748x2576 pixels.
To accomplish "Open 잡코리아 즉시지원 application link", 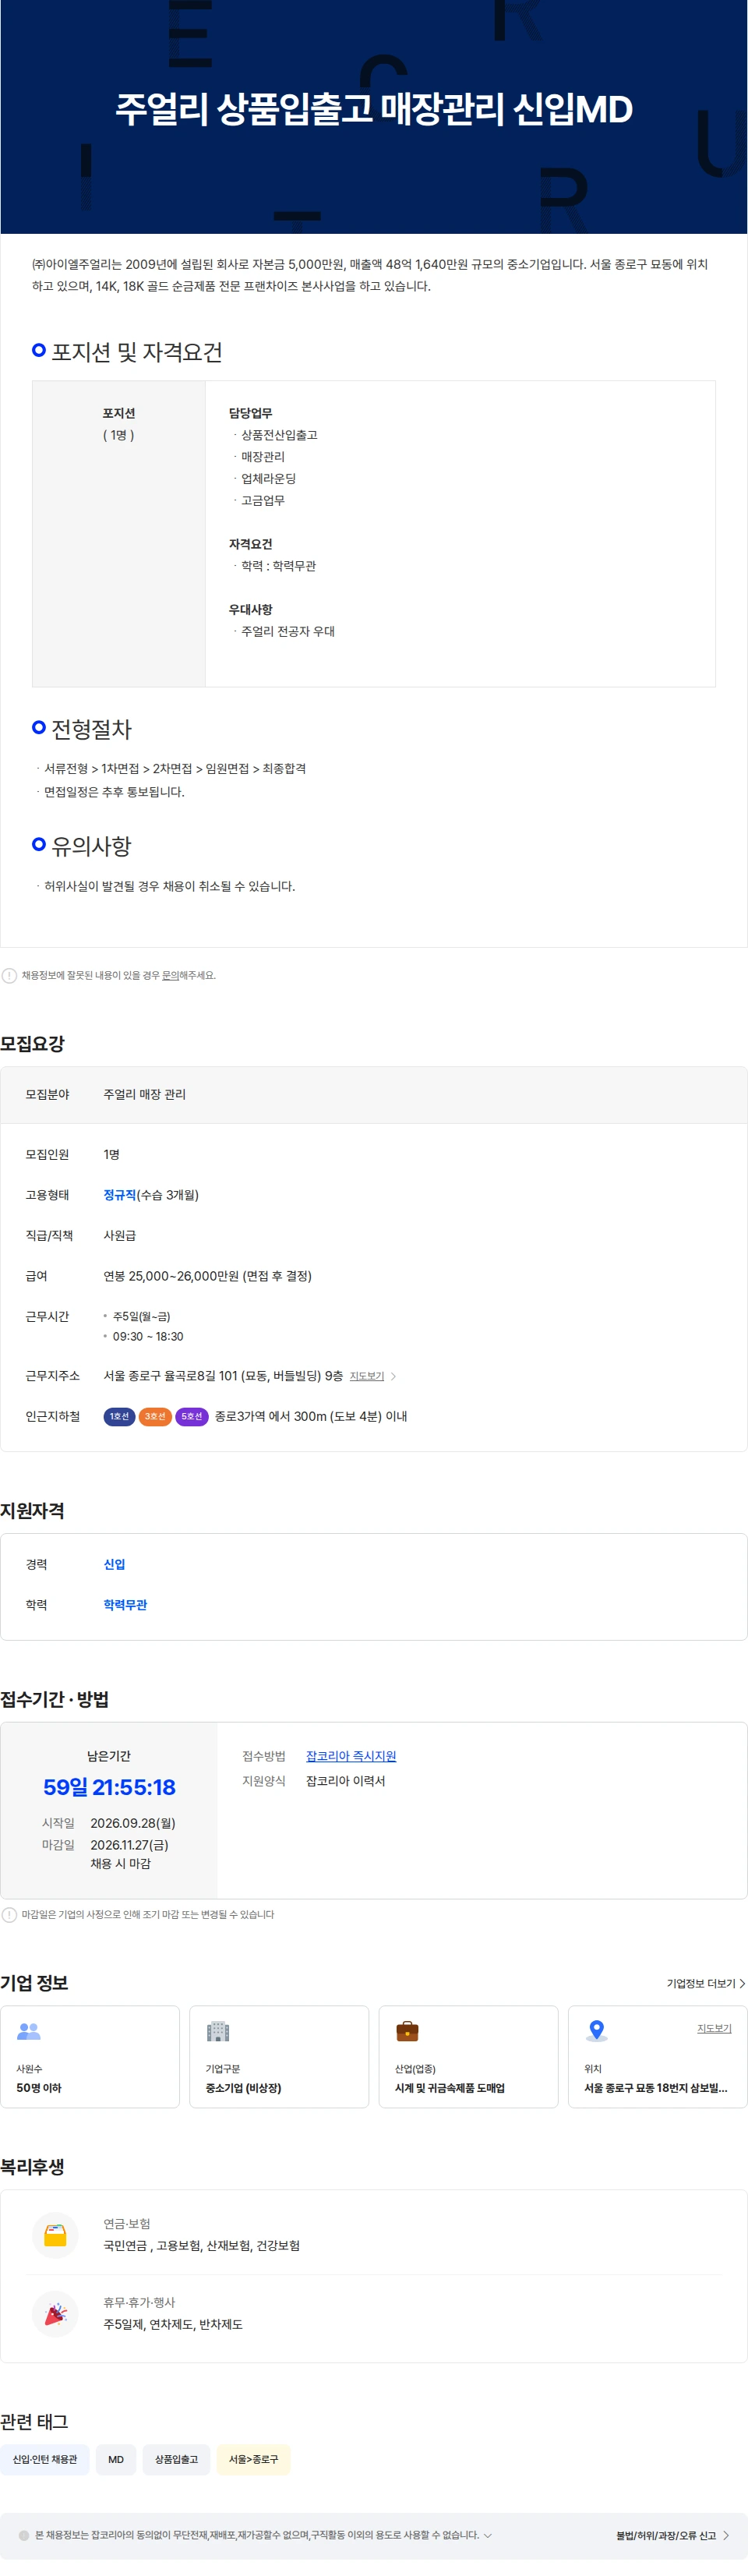I will (x=351, y=1756).
